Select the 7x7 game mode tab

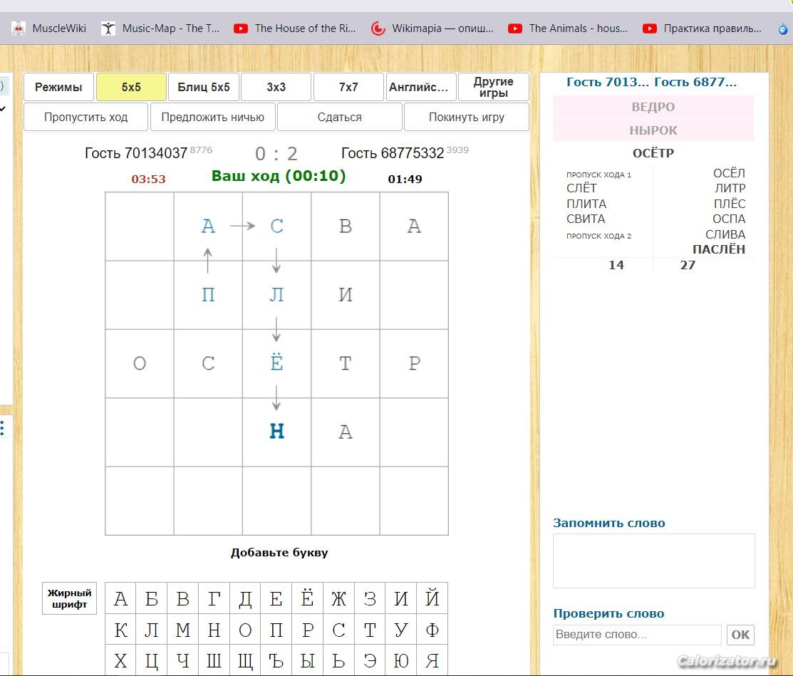coord(348,88)
